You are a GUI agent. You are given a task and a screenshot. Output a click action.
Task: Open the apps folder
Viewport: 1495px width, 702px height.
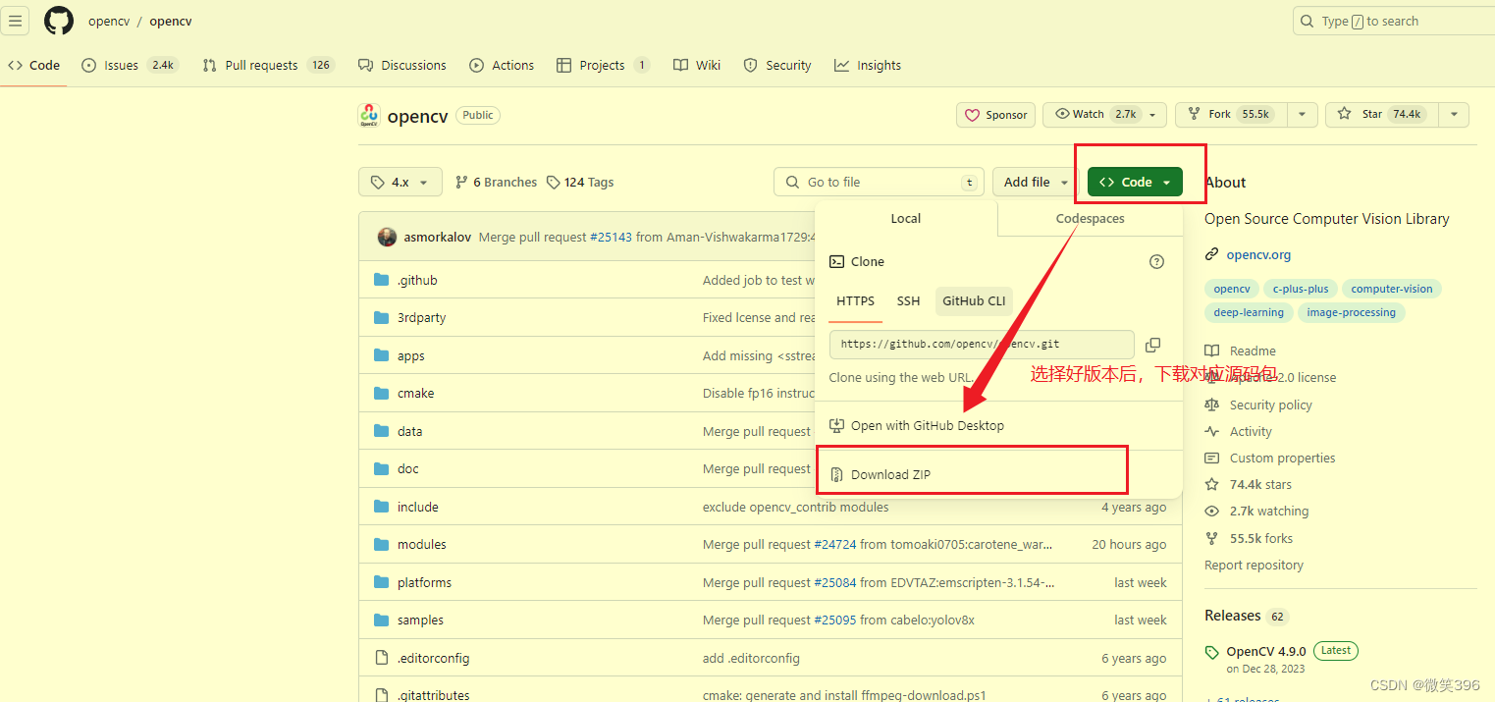[x=410, y=356]
